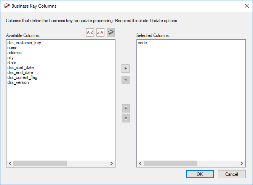This screenshot has width=253, height=185.
Task: Sort available columns Z-A
Action: pyautogui.click(x=100, y=33)
